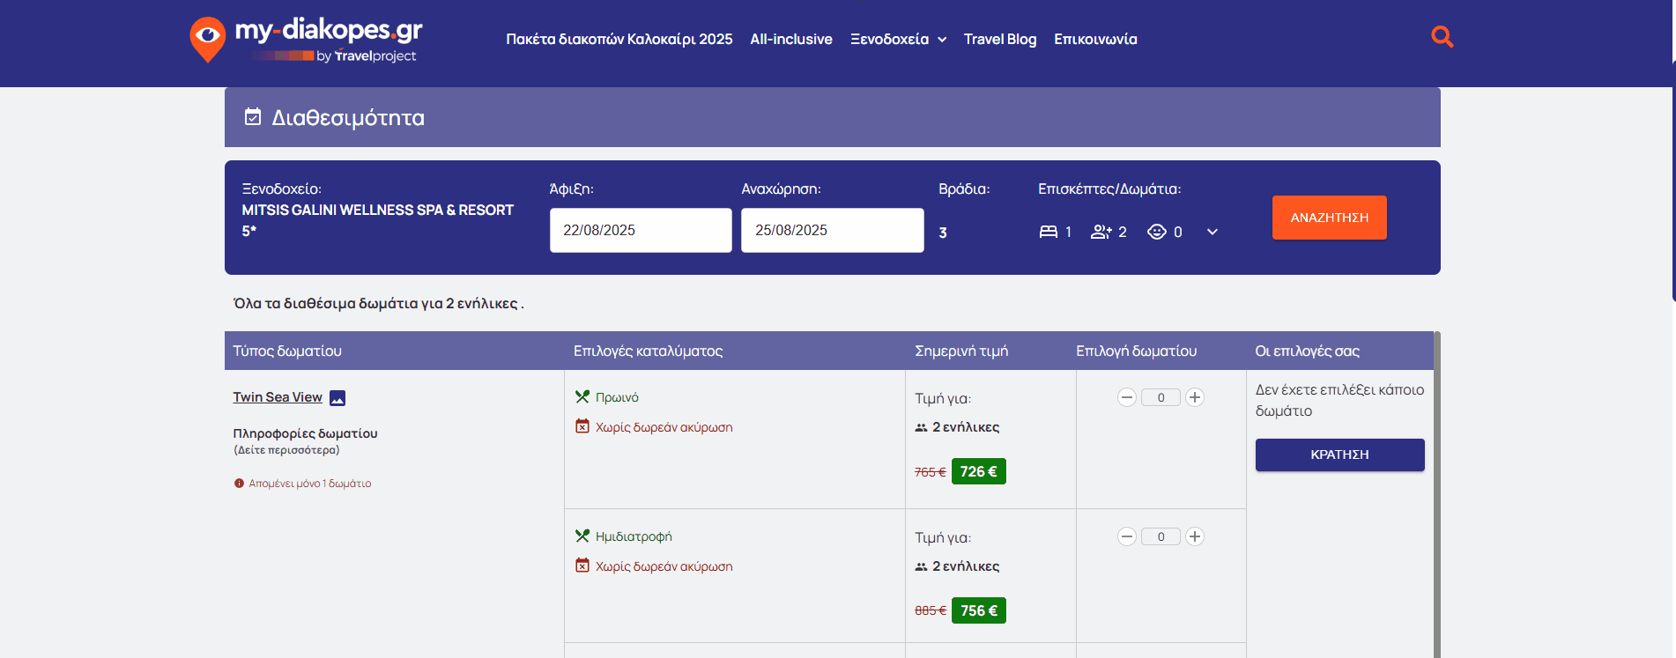Click the Τύπος δωματίου column header
Screen dimensions: 1676x658
[287, 351]
